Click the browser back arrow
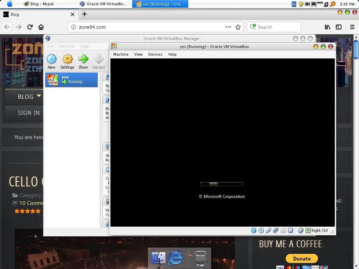The image size is (359, 269). coord(7,27)
